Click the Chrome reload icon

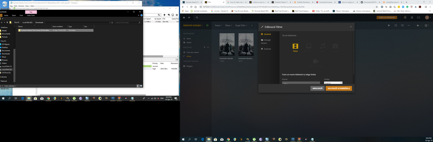click(x=191, y=7)
